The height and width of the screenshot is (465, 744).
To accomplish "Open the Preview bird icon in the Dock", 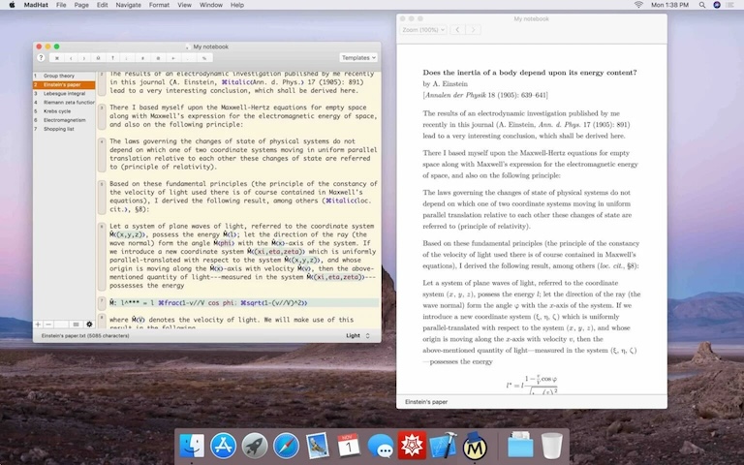I will (x=318, y=446).
